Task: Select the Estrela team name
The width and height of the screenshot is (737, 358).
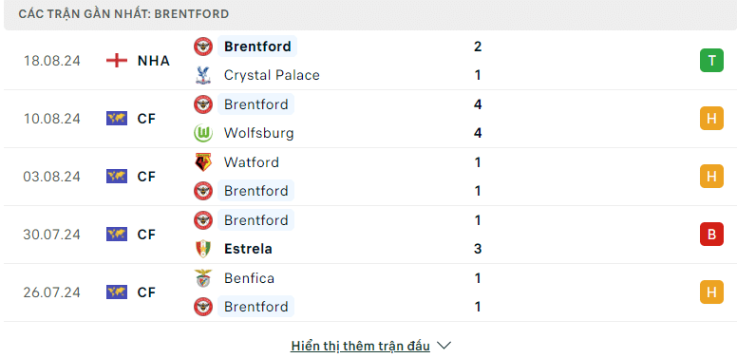Action: tap(248, 249)
